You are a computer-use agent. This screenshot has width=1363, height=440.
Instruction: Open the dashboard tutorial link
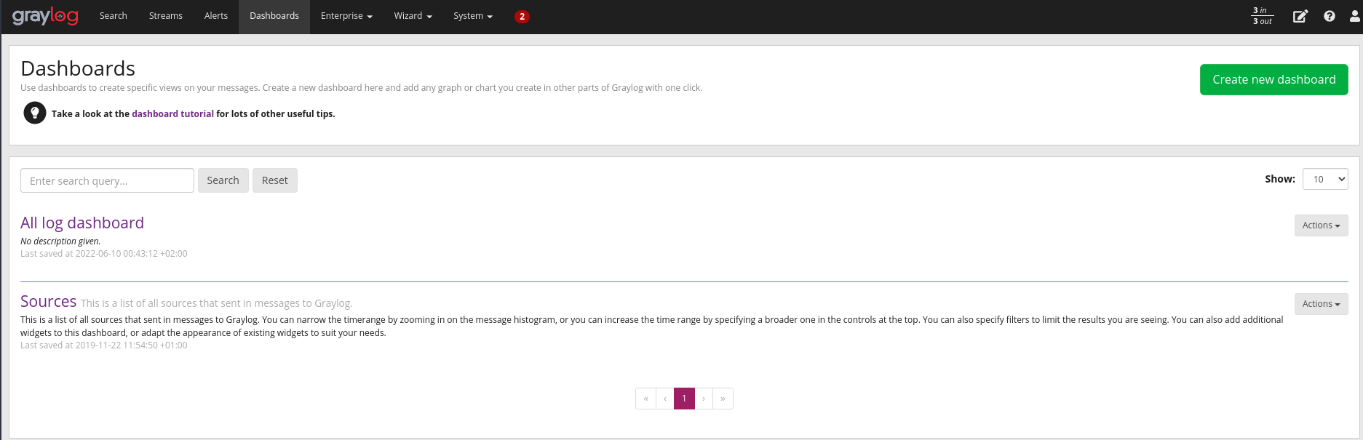(x=172, y=114)
